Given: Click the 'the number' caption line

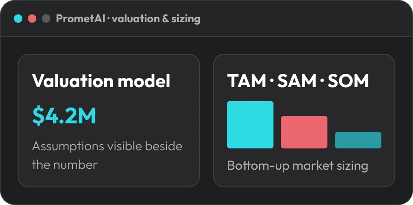Looking at the screenshot, I should tap(65, 165).
